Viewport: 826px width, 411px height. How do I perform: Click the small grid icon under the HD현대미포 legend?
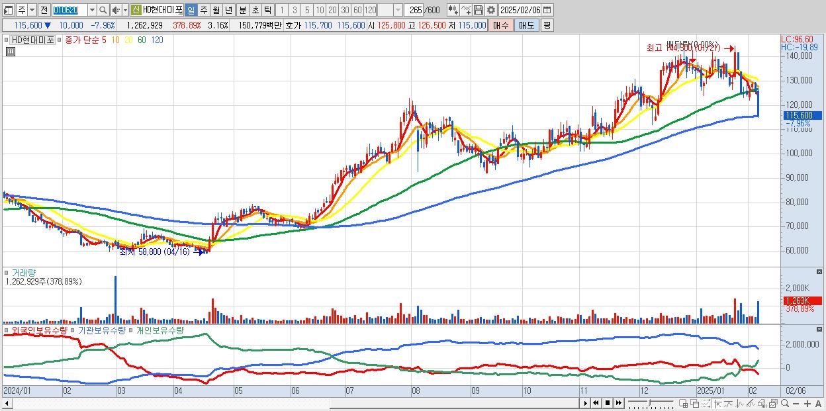point(10,50)
